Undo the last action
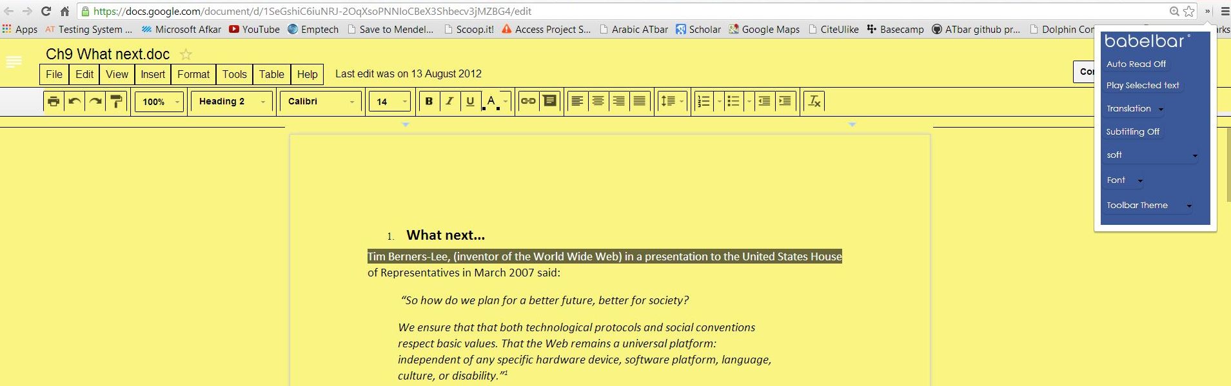 [75, 101]
